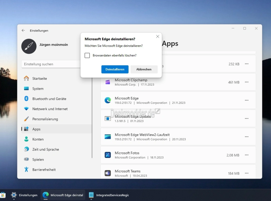Click the Konten person icon
Viewport: 271px width, 201px height.
[26, 139]
